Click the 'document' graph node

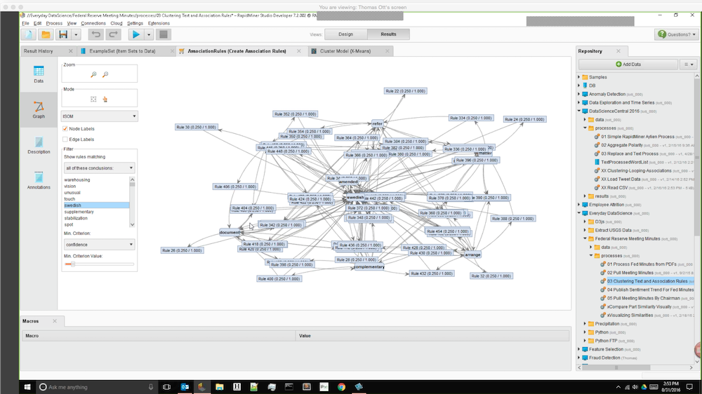230,232
